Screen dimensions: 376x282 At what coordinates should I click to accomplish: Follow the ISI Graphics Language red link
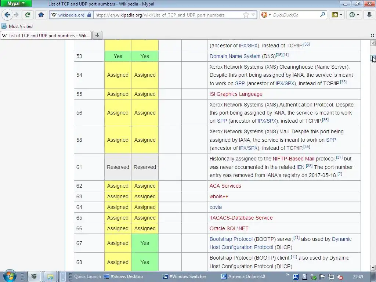pyautogui.click(x=236, y=94)
